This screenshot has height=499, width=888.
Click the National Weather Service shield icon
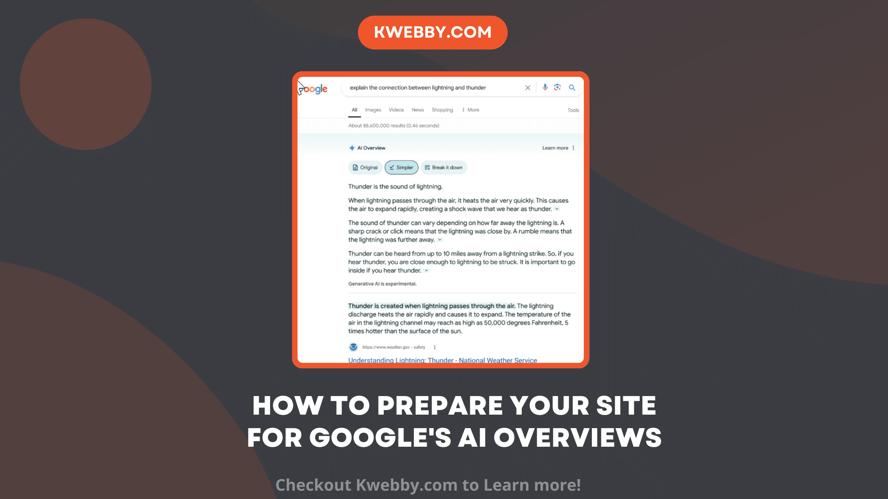(352, 347)
